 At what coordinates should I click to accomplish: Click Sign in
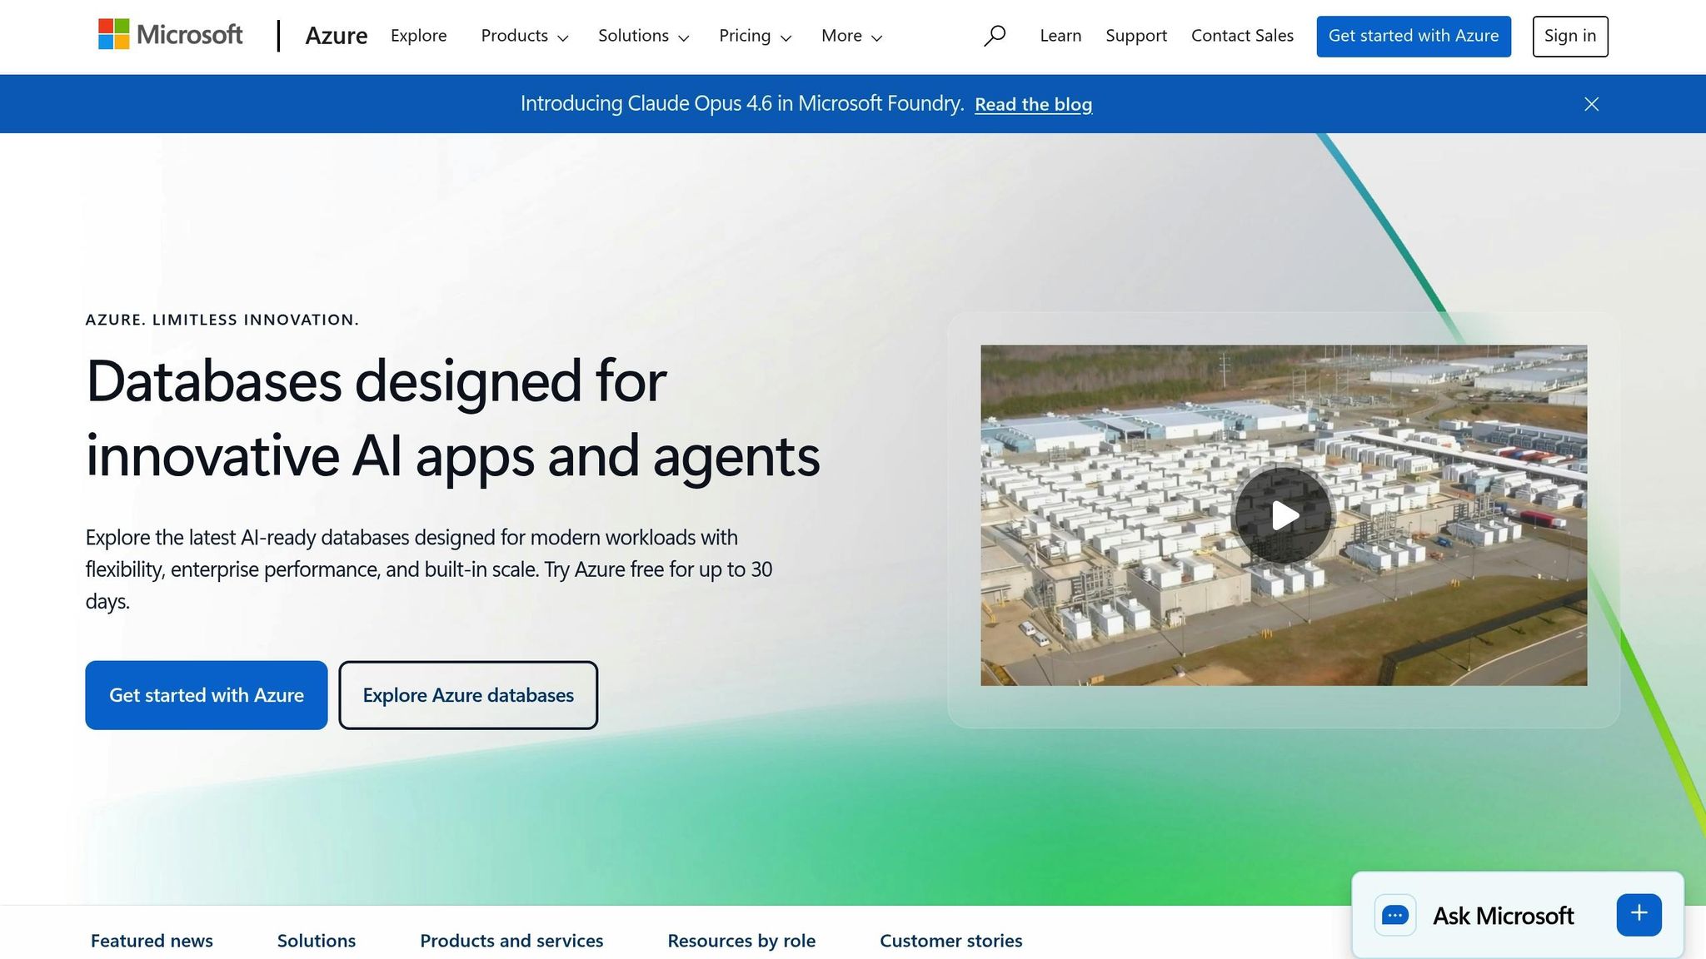(x=1569, y=36)
